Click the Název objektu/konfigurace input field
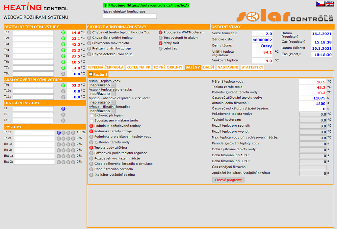 tap(130, 16)
